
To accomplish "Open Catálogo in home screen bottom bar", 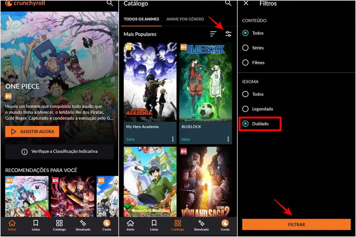I will [x=59, y=226].
